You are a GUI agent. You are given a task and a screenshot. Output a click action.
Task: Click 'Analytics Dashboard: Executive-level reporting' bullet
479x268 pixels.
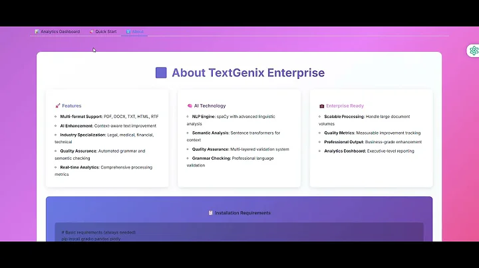(x=369, y=151)
